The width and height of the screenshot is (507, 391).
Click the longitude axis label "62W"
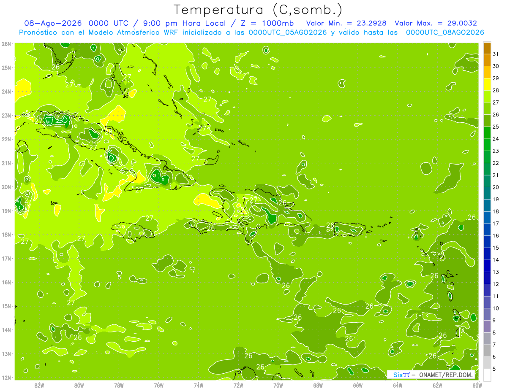(x=437, y=385)
